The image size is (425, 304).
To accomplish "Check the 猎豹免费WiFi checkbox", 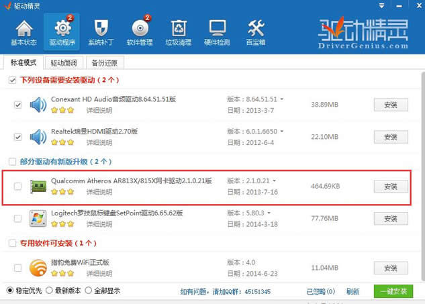I will [x=17, y=268].
